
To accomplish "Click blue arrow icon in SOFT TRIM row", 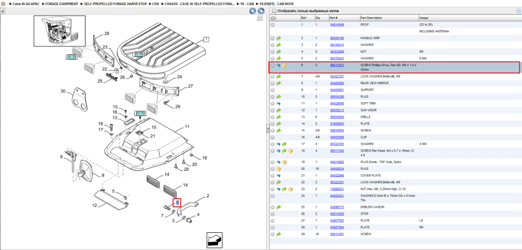I will 279,104.
